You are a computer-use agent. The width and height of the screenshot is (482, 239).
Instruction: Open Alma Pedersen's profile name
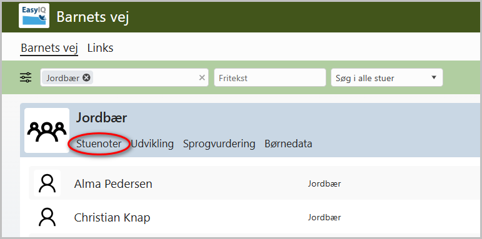113,184
